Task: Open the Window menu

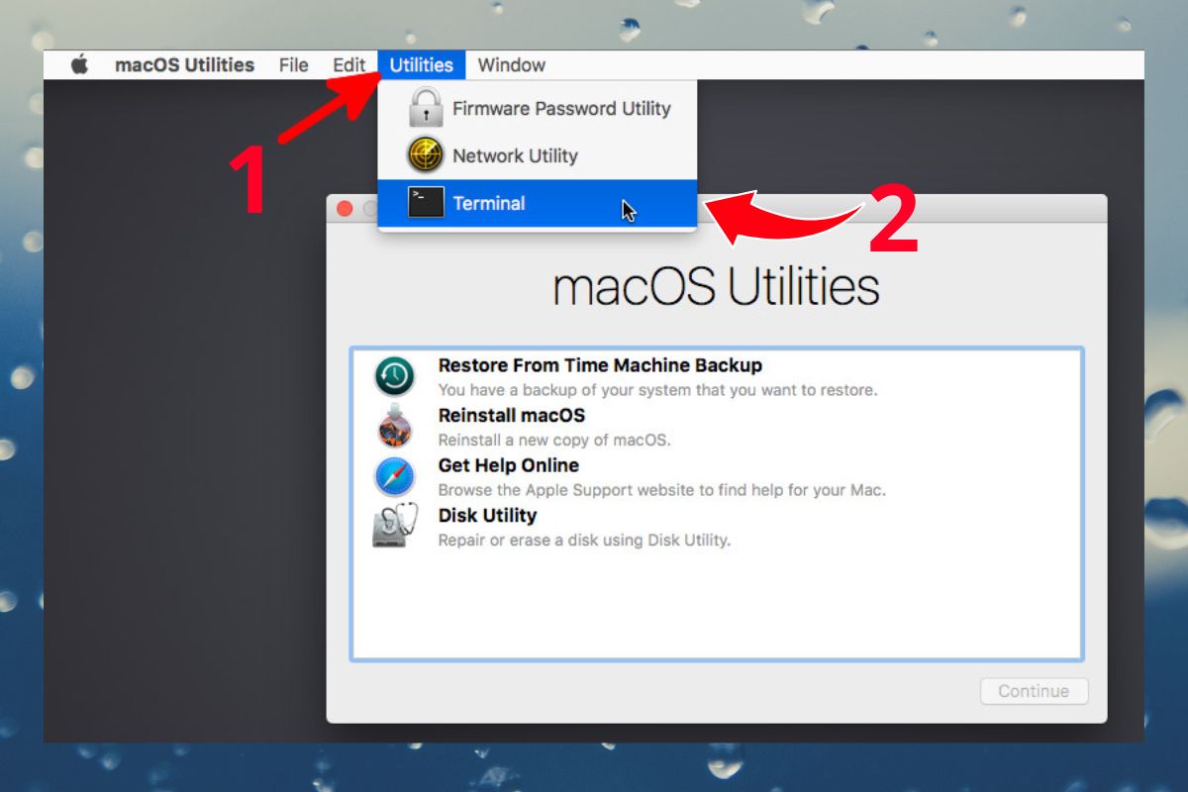Action: [x=511, y=65]
